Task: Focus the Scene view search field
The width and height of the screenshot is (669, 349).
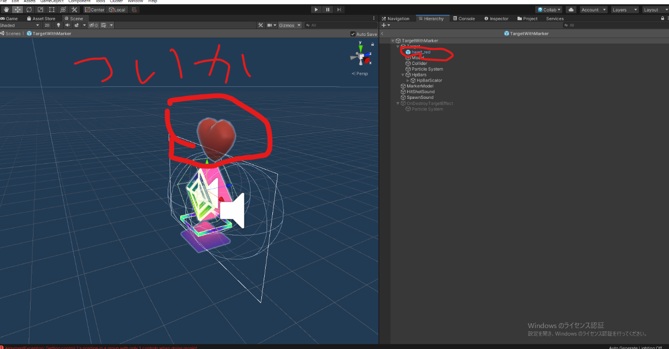Action: (340, 25)
